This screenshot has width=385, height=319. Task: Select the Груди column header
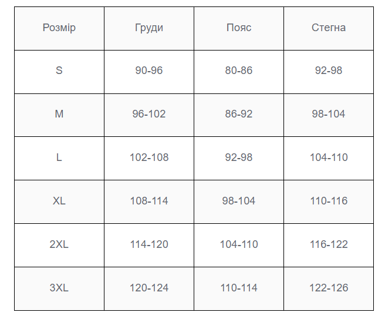tap(149, 29)
